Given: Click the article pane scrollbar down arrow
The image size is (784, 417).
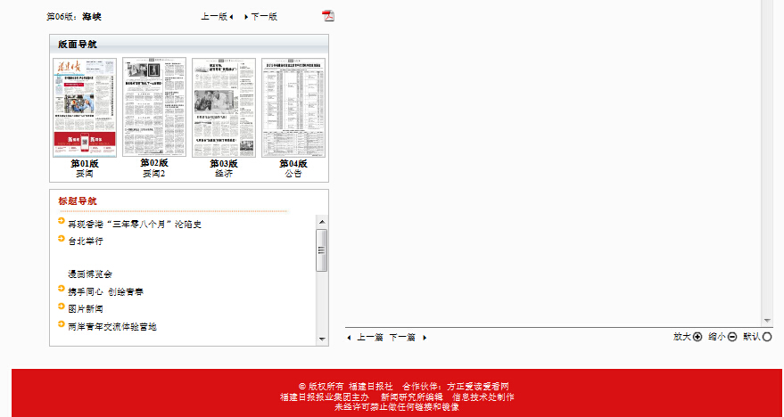Looking at the screenshot, I should pyautogui.click(x=767, y=320).
